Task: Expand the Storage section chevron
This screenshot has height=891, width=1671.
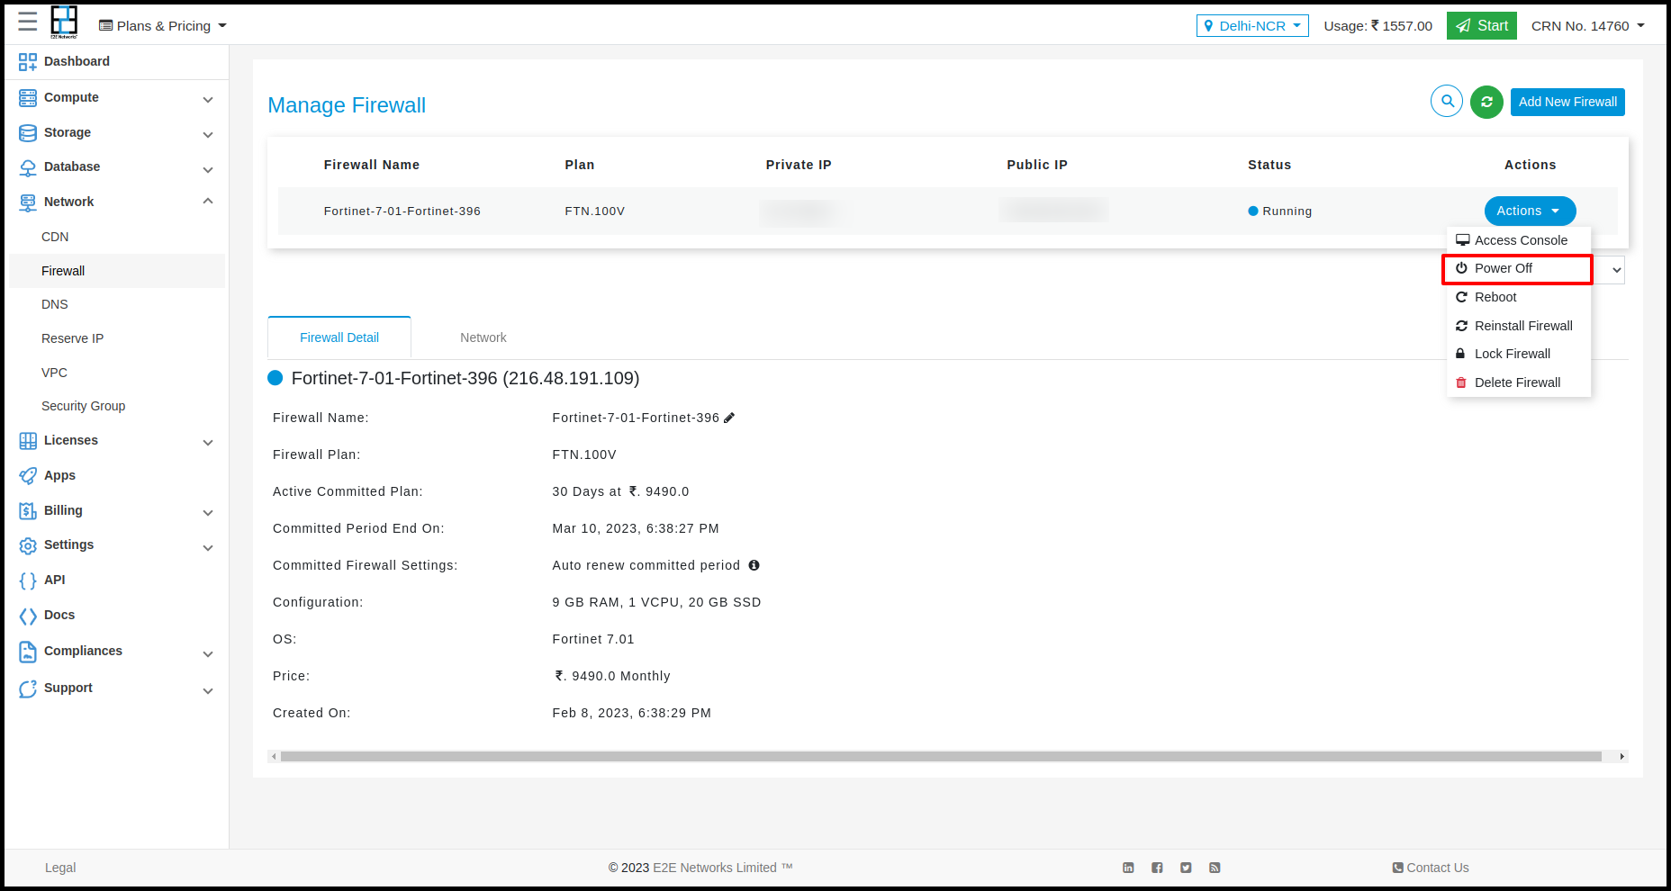Action: pyautogui.click(x=208, y=134)
